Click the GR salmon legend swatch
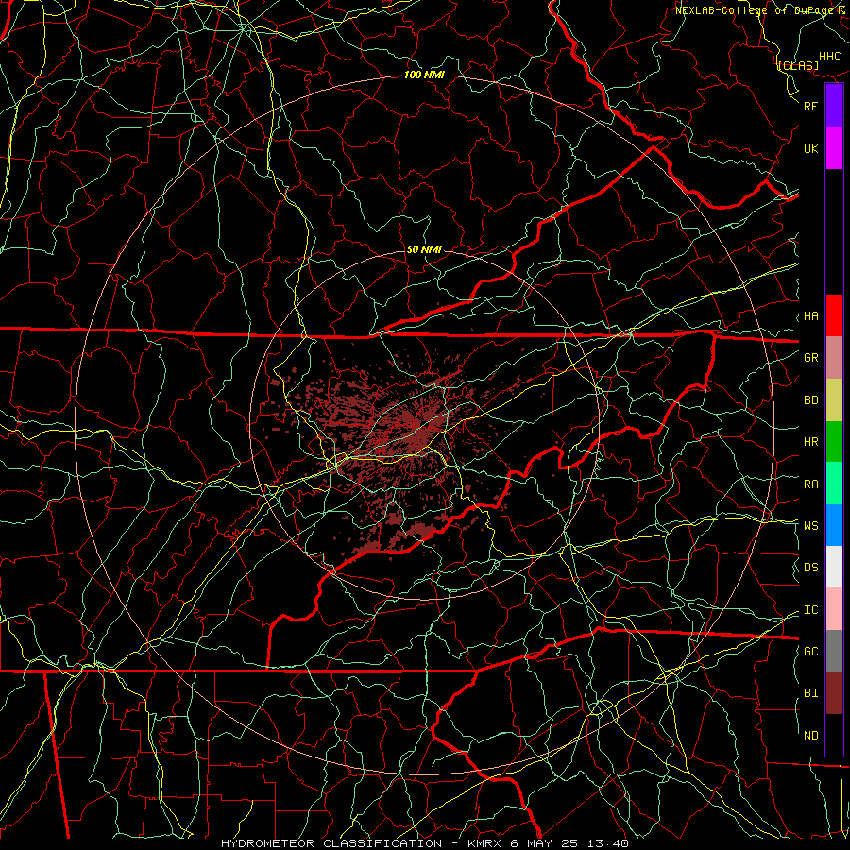Image resolution: width=850 pixels, height=850 pixels. pos(834,358)
